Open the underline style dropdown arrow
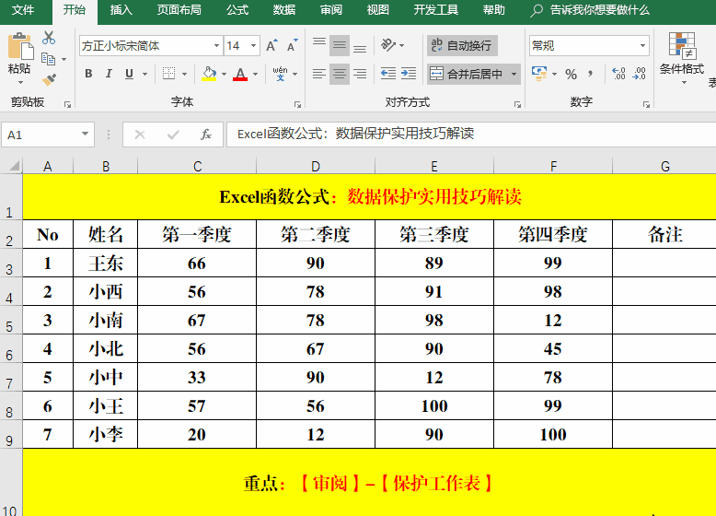 [144, 74]
